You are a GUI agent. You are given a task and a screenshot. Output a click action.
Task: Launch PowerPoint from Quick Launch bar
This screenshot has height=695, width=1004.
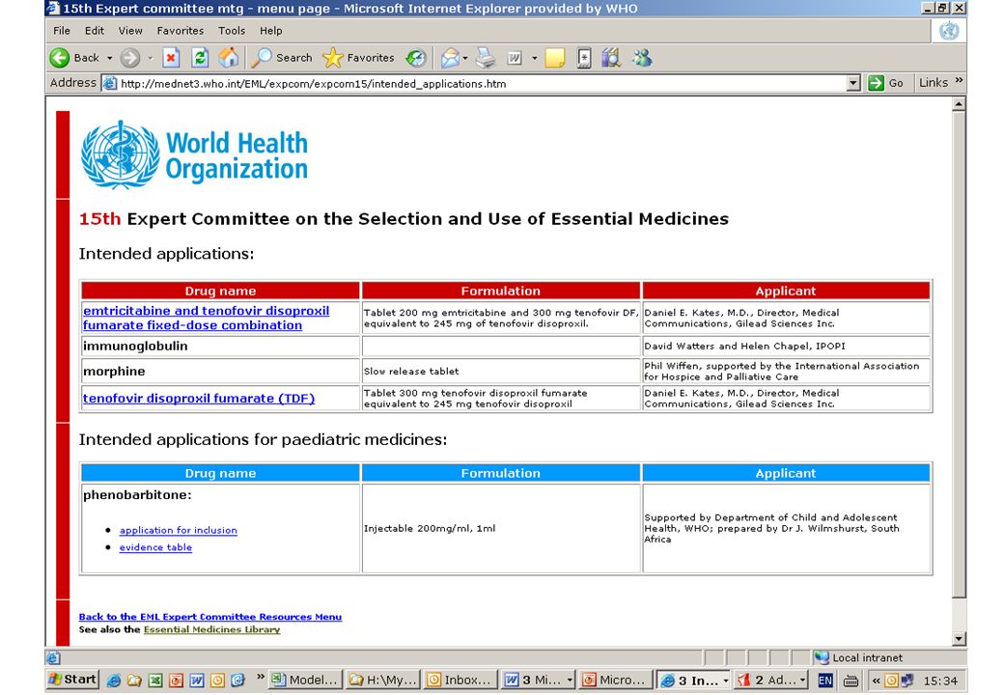(176, 681)
